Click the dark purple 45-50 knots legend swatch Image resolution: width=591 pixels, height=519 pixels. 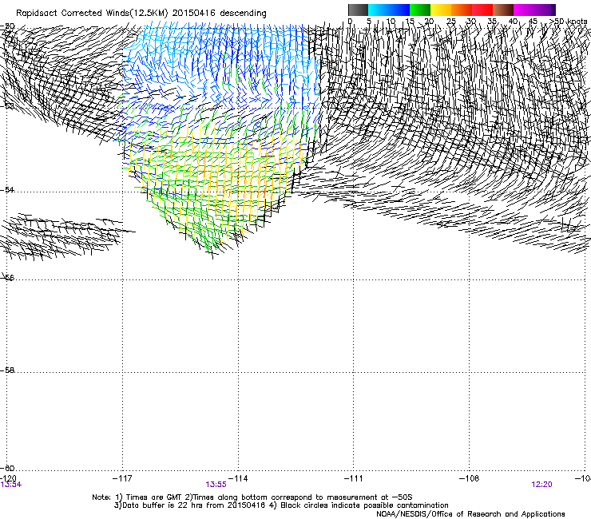[x=545, y=10]
